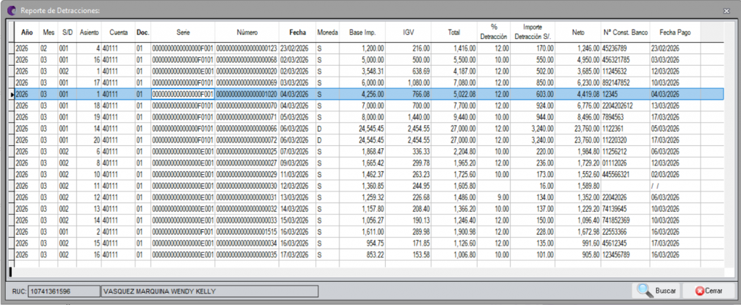The width and height of the screenshot is (741, 305).
Task: Click Neto cell 1,096.40
Action: tap(578, 220)
